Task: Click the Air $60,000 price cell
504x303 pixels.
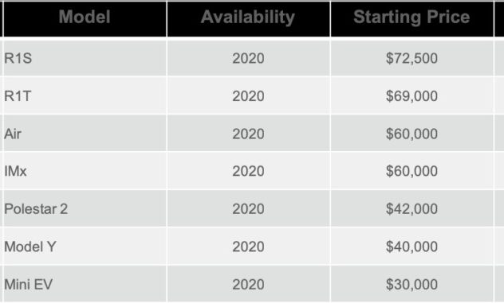Action: point(411,134)
